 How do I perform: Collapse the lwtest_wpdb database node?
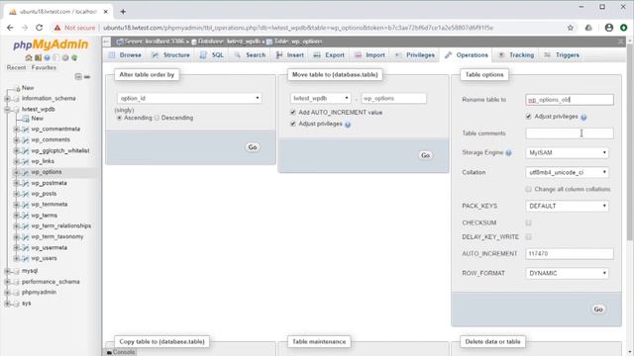point(7,110)
